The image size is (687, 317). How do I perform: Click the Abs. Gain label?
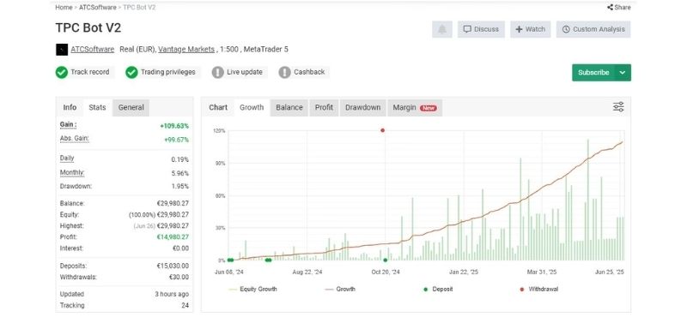pos(75,139)
